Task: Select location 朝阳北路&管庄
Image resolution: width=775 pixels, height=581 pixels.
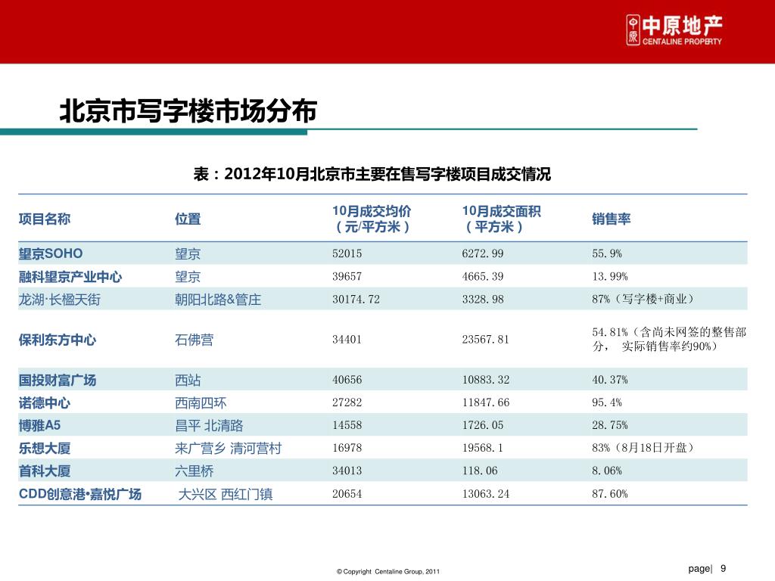Action: (x=218, y=300)
